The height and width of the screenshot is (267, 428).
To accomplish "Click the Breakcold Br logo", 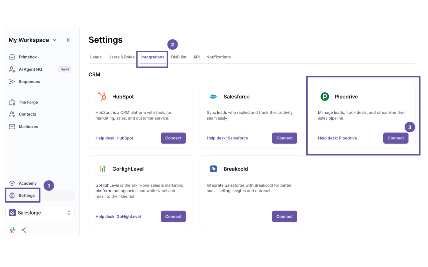I will point(213,169).
